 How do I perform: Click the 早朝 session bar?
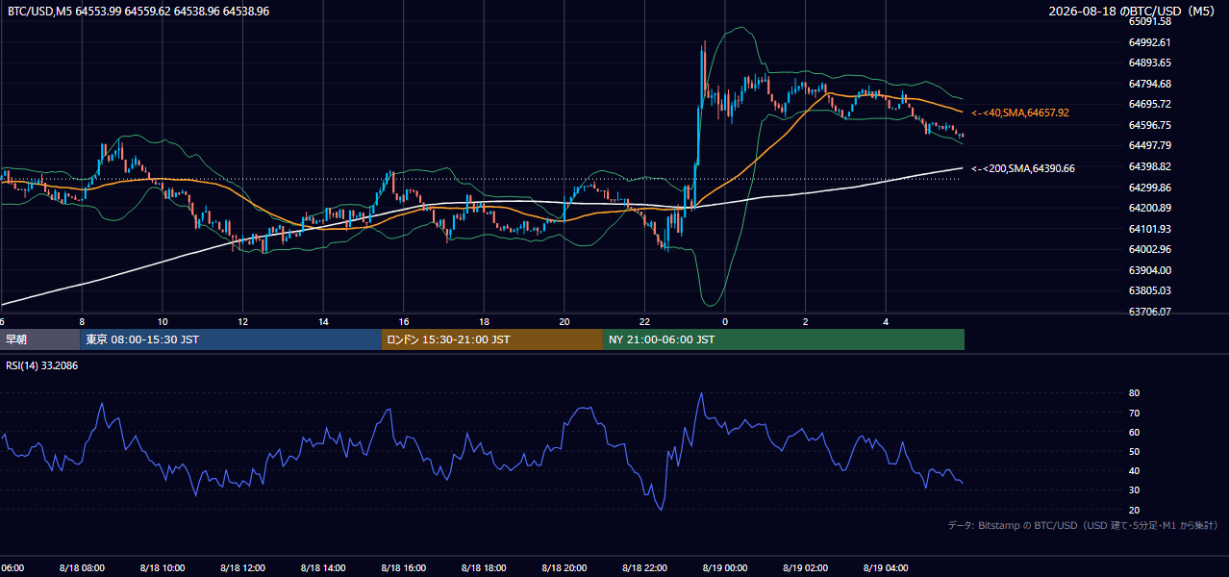click(x=39, y=339)
